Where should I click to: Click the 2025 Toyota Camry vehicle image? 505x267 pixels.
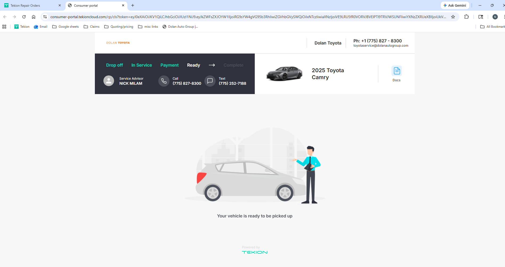coord(284,74)
